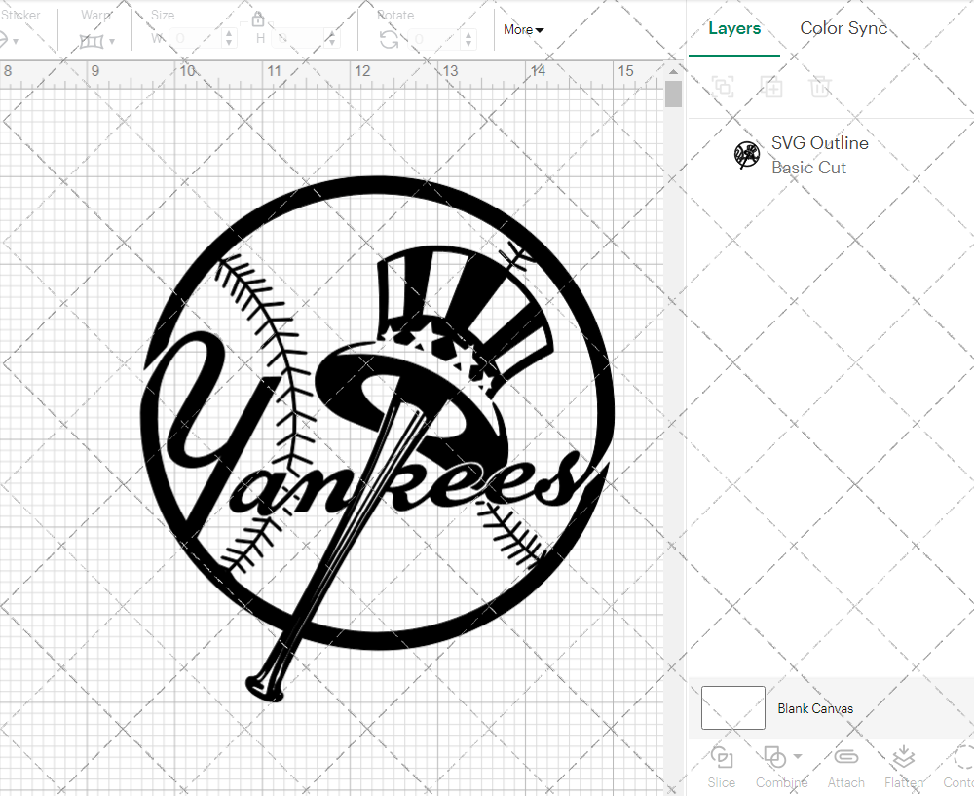Click the Duplicate layer icon
This screenshot has width=974, height=796.
772,87
